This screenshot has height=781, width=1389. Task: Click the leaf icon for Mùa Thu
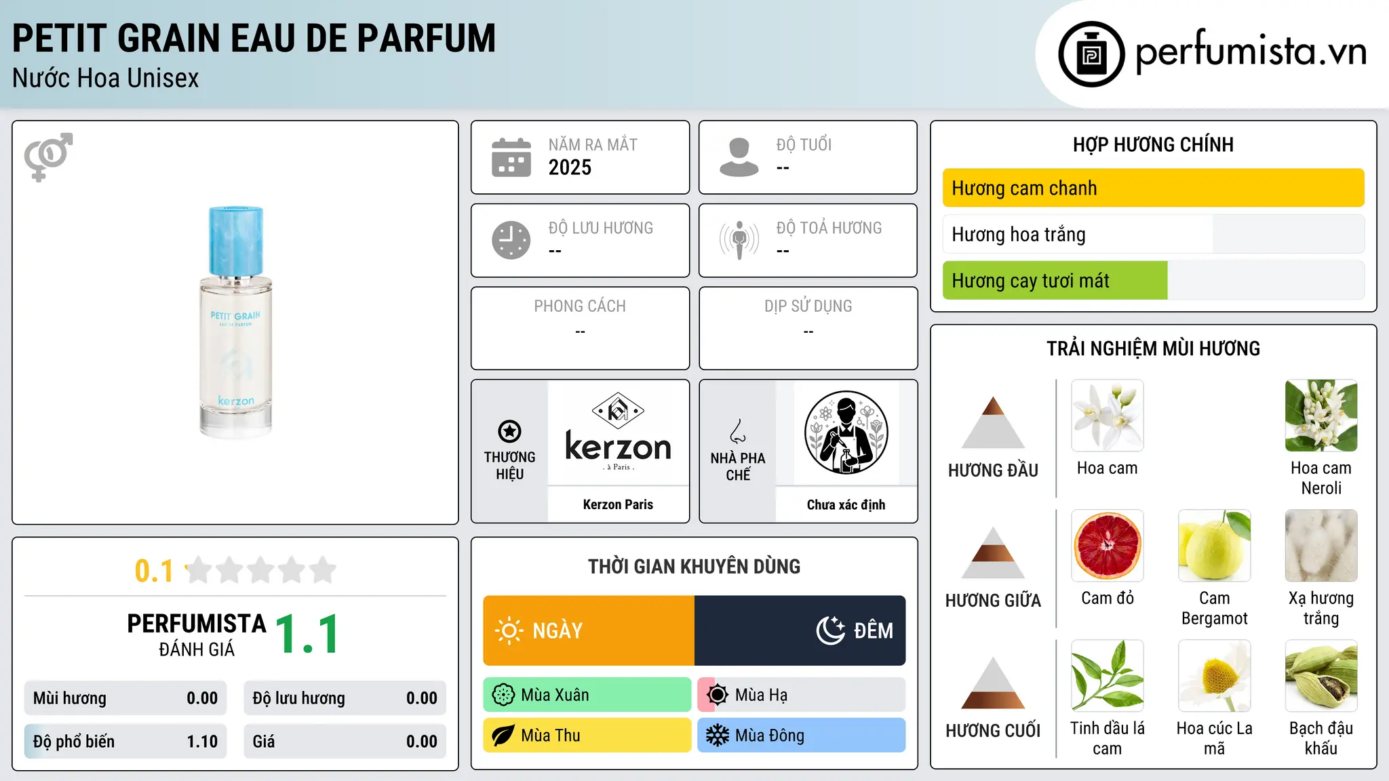coord(503,736)
